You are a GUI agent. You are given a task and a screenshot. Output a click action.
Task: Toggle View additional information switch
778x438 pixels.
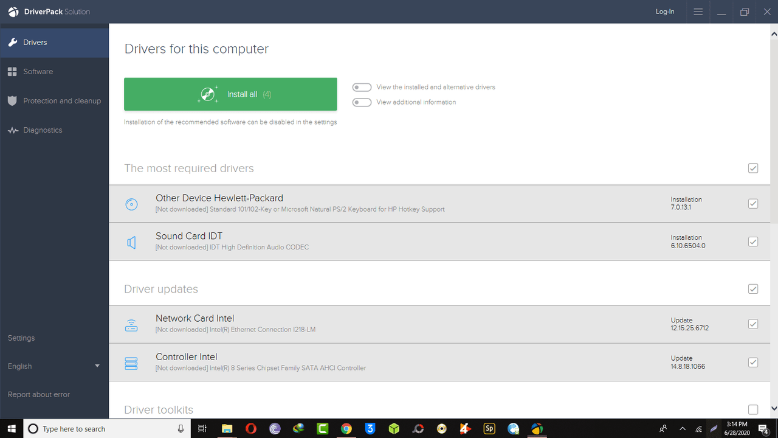[x=362, y=102]
